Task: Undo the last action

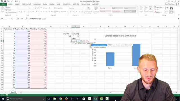Action: (8, 1)
